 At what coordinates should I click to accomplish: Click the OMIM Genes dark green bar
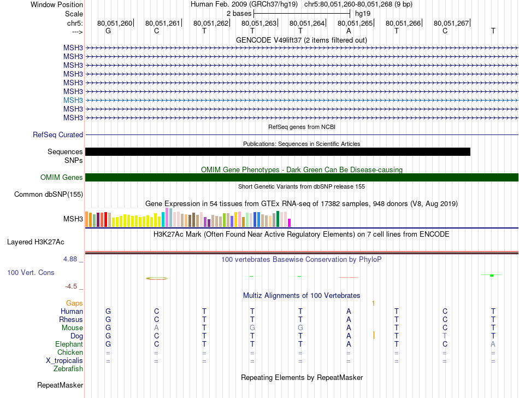pyautogui.click(x=302, y=178)
